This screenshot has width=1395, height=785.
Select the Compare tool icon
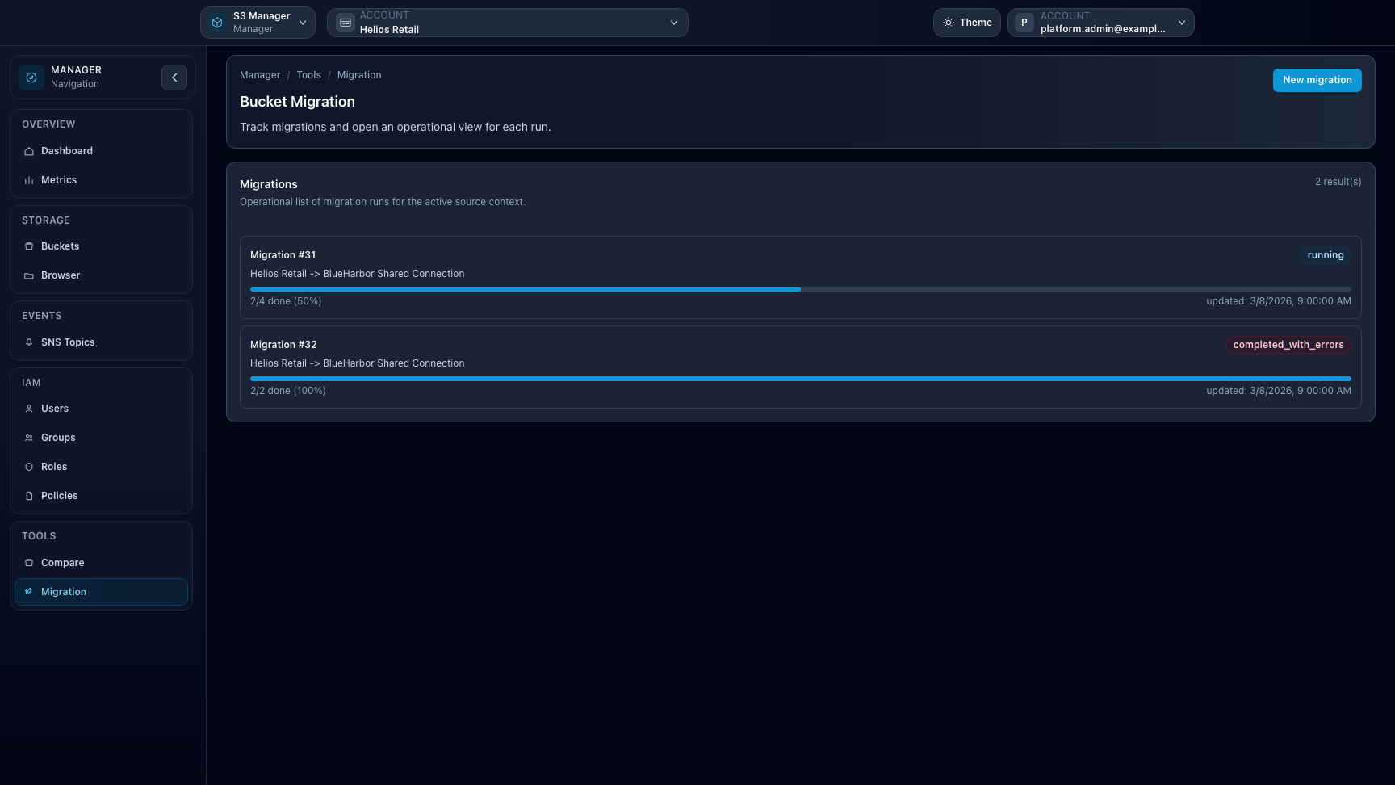(29, 562)
